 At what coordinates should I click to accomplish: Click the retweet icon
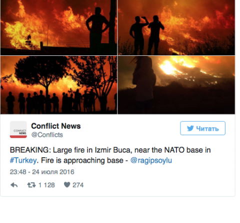[31, 185]
